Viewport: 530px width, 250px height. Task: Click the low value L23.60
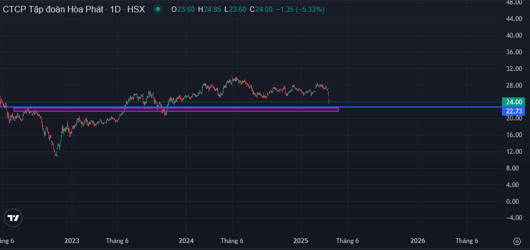point(235,10)
